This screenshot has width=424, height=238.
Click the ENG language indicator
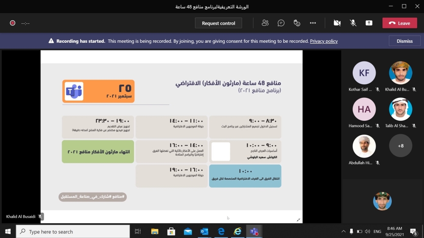pos(377,232)
